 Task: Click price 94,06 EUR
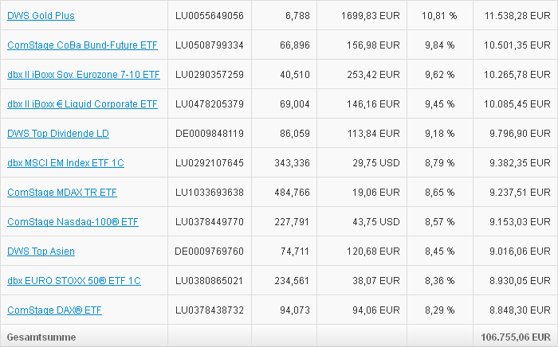click(x=376, y=310)
